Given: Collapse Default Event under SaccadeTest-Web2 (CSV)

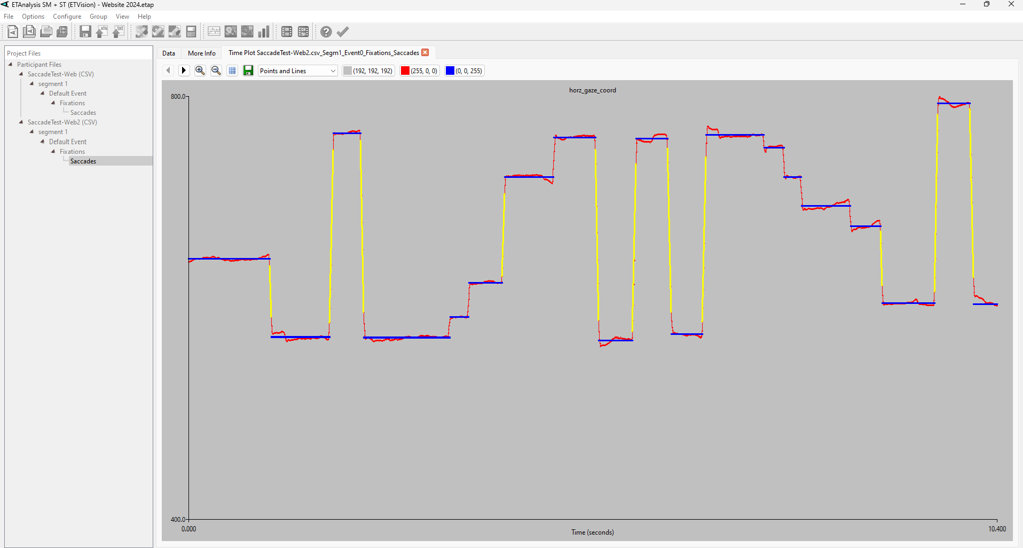Looking at the screenshot, I should pyautogui.click(x=42, y=142).
